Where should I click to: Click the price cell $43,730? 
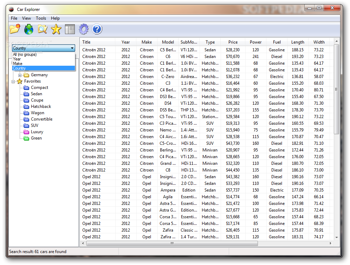[233, 143]
